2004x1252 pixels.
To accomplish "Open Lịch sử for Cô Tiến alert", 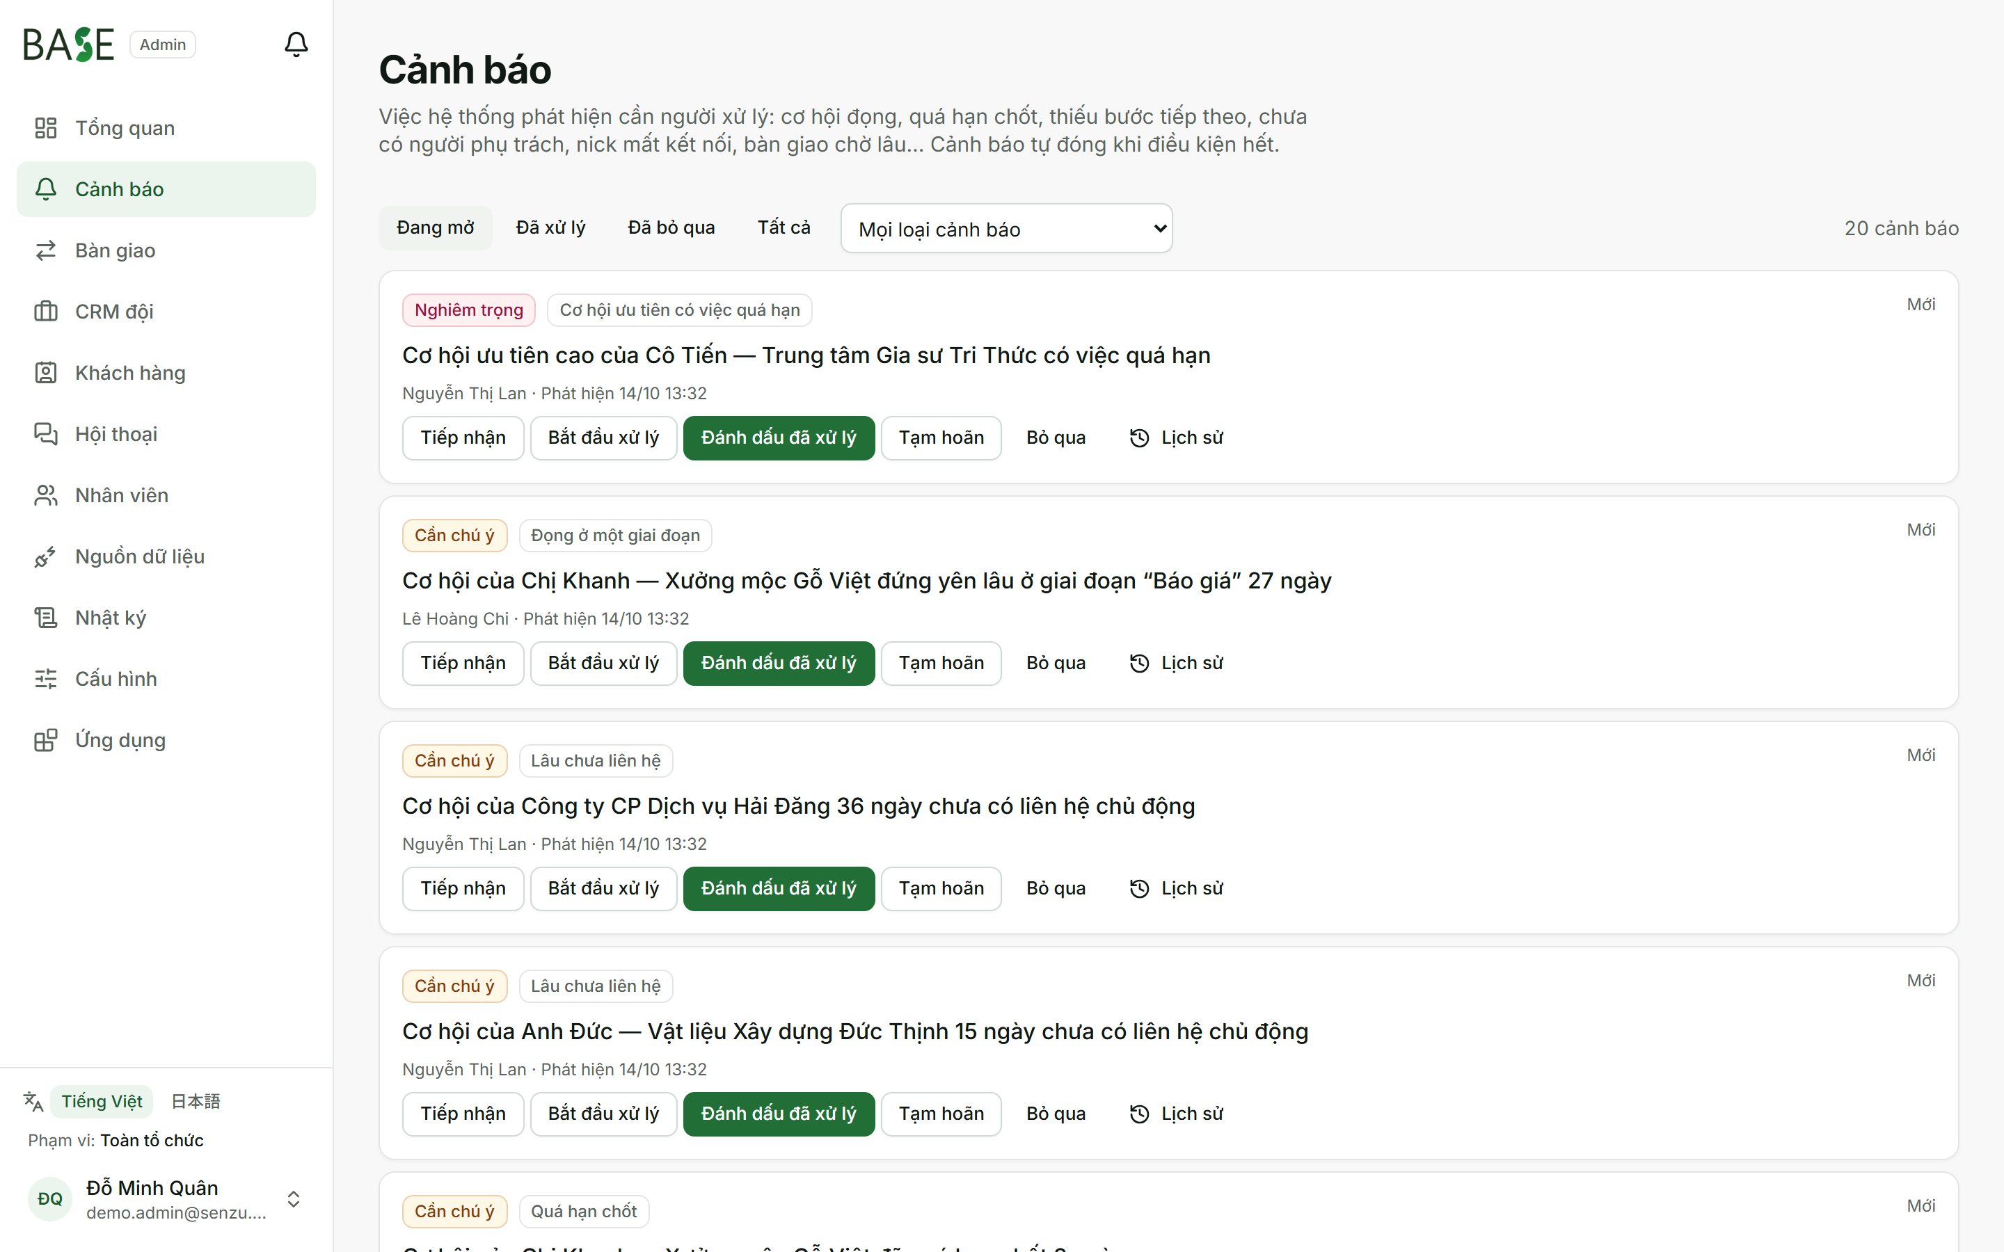I will 1176,438.
